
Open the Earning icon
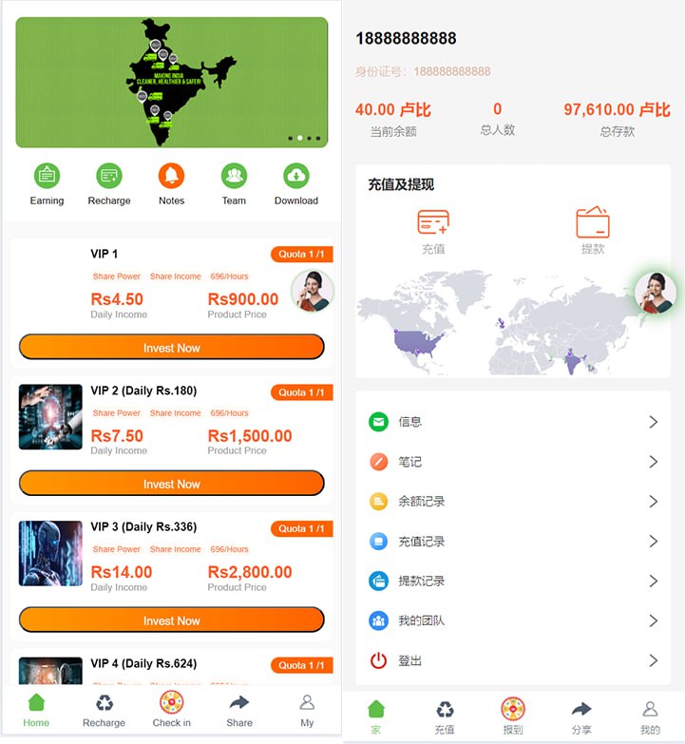click(x=47, y=176)
